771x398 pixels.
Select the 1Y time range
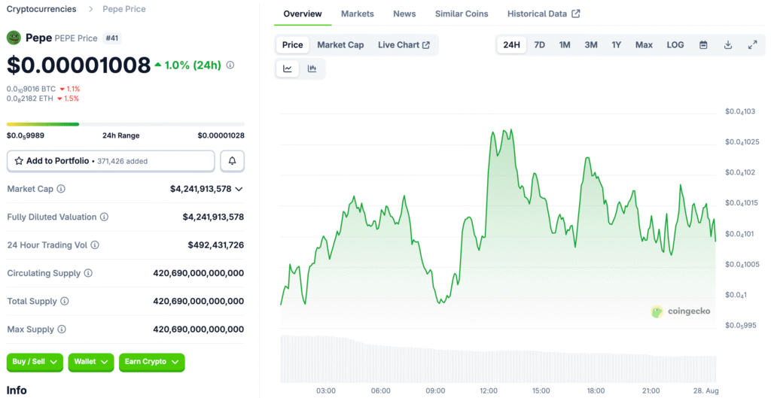tap(617, 44)
